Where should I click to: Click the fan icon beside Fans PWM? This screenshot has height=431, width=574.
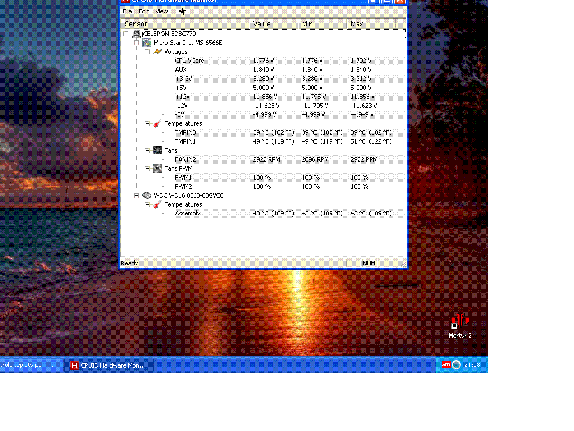[158, 168]
